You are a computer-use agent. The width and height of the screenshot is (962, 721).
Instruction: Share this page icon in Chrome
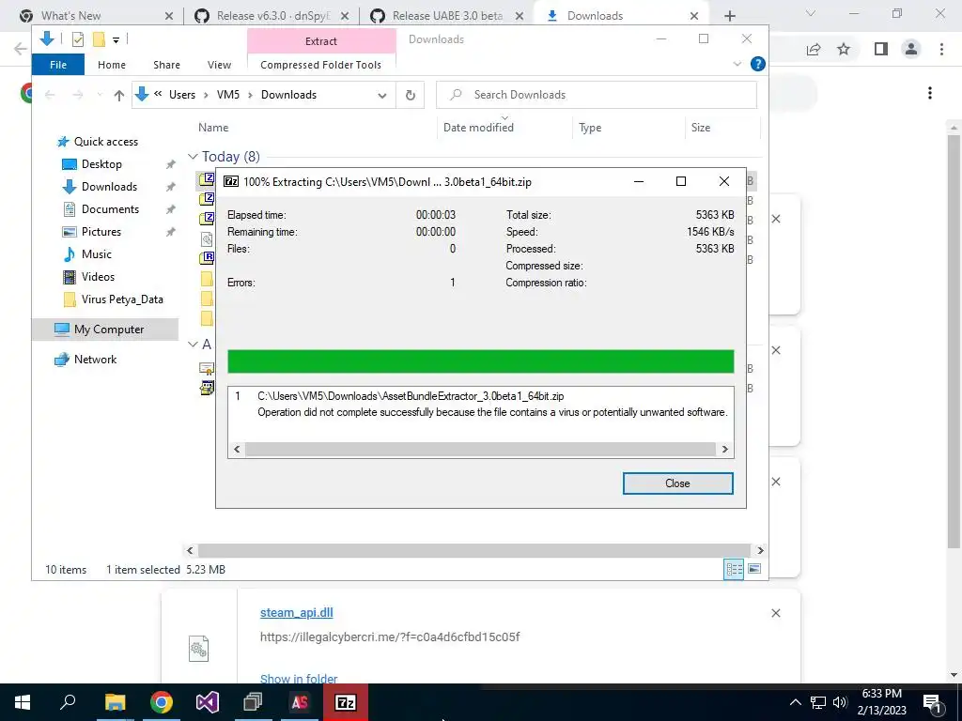pos(814,49)
